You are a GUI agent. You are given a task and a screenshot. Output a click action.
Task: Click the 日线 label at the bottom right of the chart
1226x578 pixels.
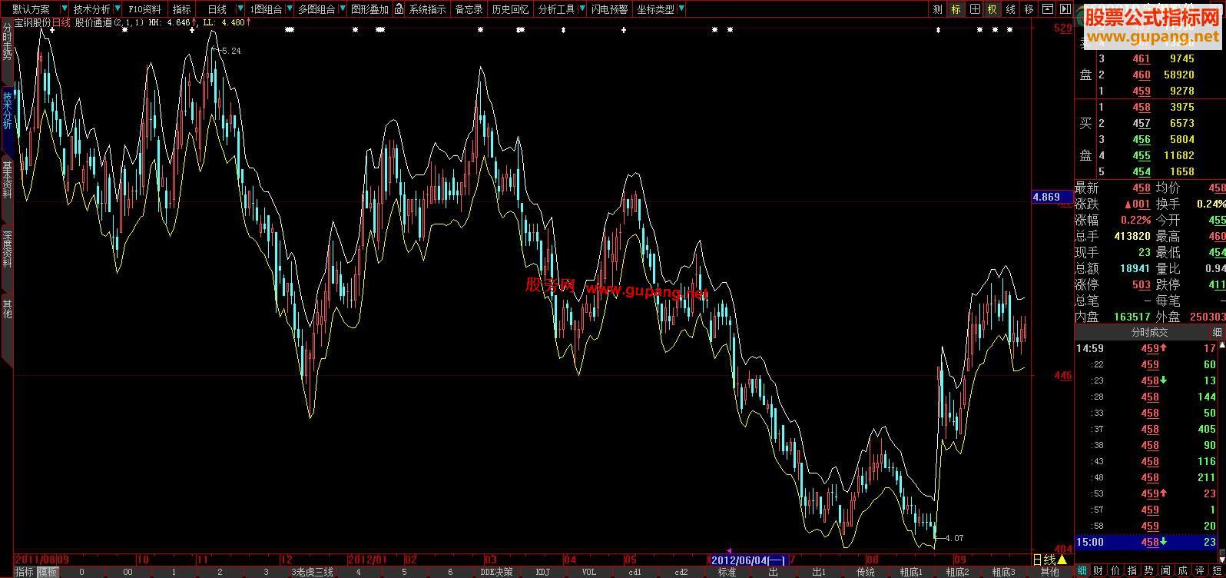(1044, 560)
